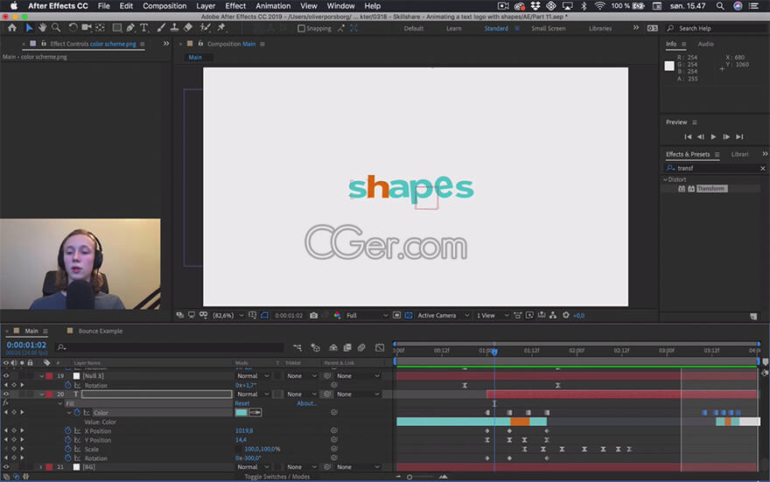This screenshot has height=482, width=770.
Task: Click the Show Channel color icon
Action: (338, 315)
